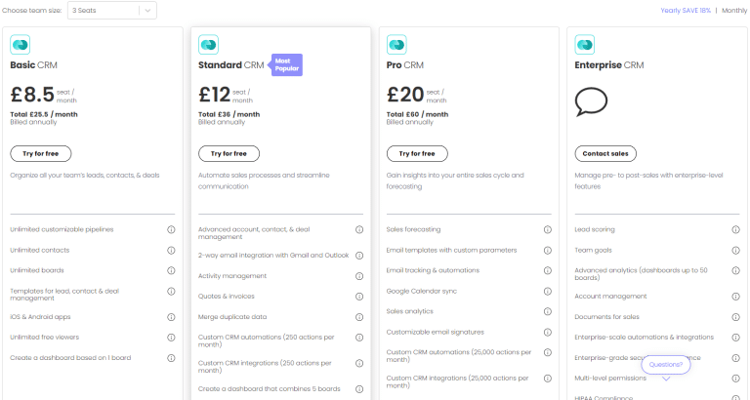Click info icon next to Unlimited customizable pipelines
Viewport: 750px width, 400px height.
pos(171,230)
